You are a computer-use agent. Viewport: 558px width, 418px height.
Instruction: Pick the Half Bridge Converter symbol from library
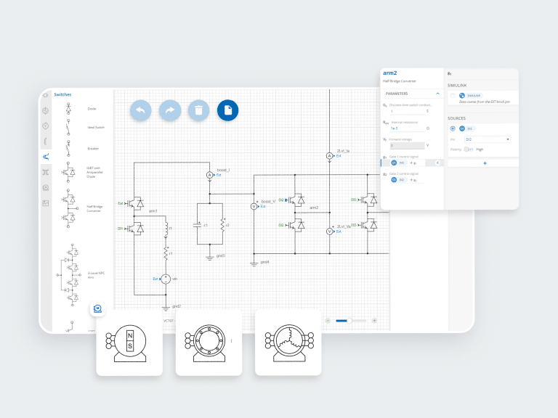point(70,208)
